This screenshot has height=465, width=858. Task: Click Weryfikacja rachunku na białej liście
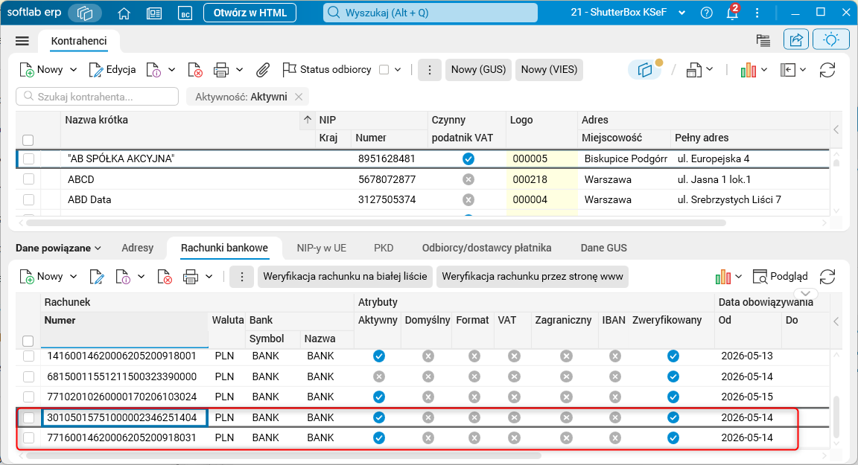pyautogui.click(x=345, y=277)
